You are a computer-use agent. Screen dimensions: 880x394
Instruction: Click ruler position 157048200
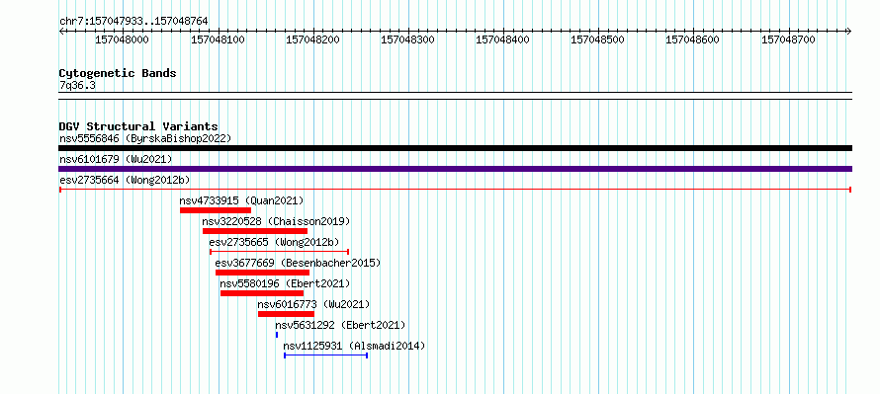click(x=312, y=39)
